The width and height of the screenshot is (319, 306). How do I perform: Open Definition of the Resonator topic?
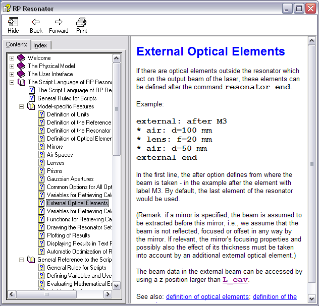click(79, 131)
